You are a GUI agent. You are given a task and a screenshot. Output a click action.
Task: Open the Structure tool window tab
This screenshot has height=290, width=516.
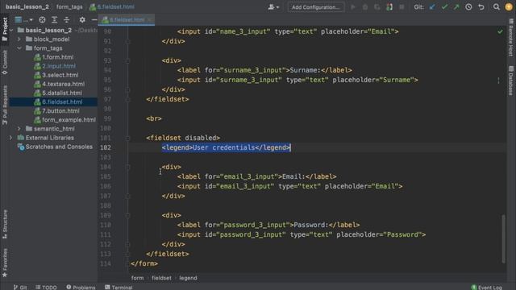click(x=5, y=224)
